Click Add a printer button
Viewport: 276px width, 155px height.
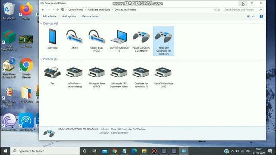tap(69, 16)
